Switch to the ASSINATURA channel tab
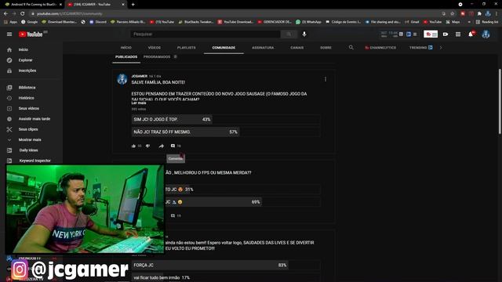 pyautogui.click(x=263, y=48)
